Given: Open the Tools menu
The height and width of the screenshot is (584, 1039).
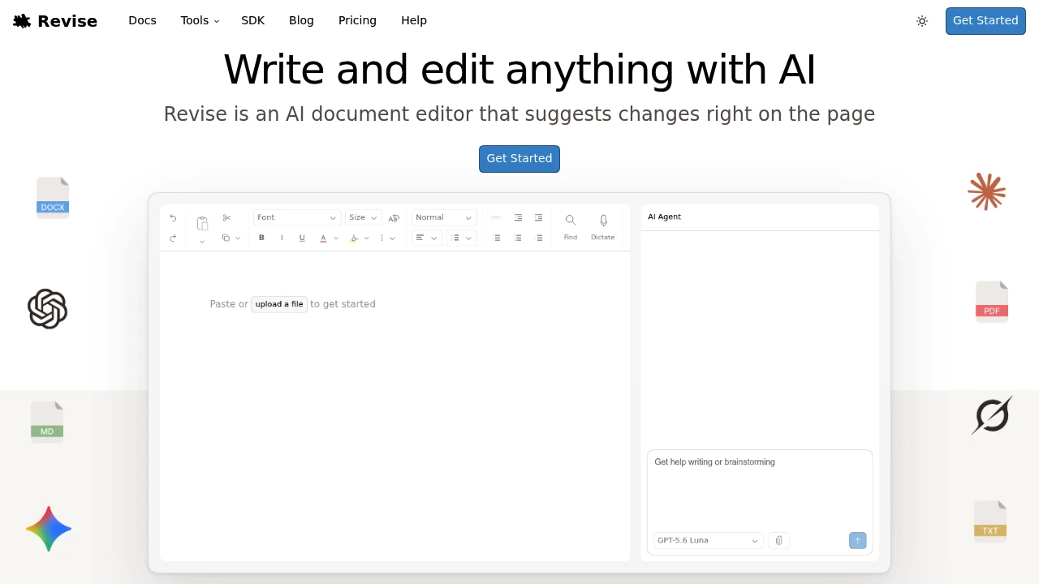Looking at the screenshot, I should [200, 20].
